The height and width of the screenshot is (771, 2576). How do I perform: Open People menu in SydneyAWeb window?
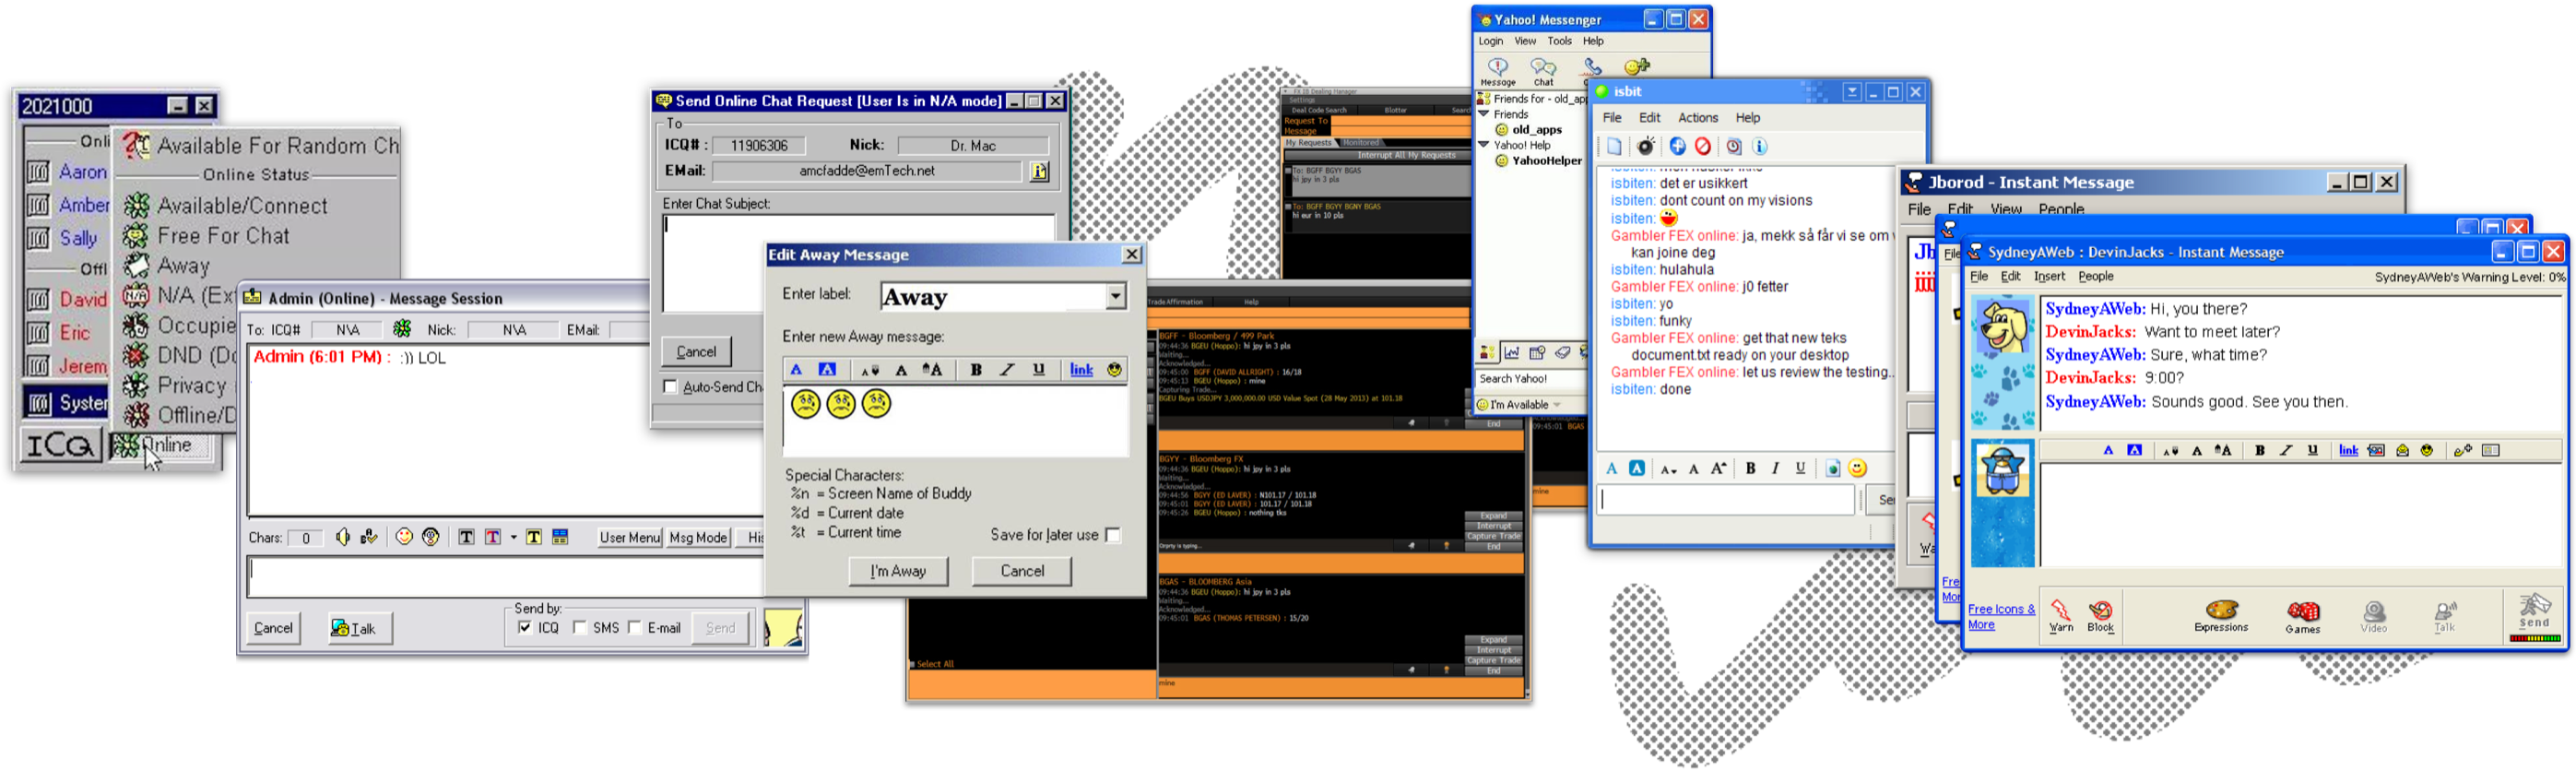[x=2095, y=277]
